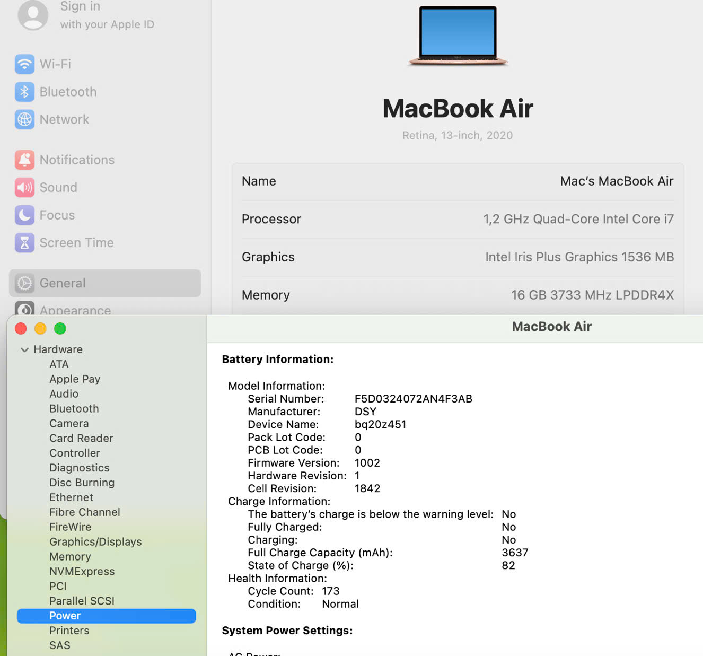The height and width of the screenshot is (656, 703).
Task: Open Graphics/Displays in System Information
Action: coord(95,541)
